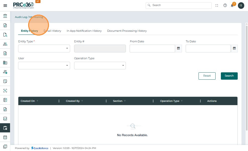Viewport: 248px width, 151px height.
Task: Open the line chart sidebar icon
Action: point(5,119)
